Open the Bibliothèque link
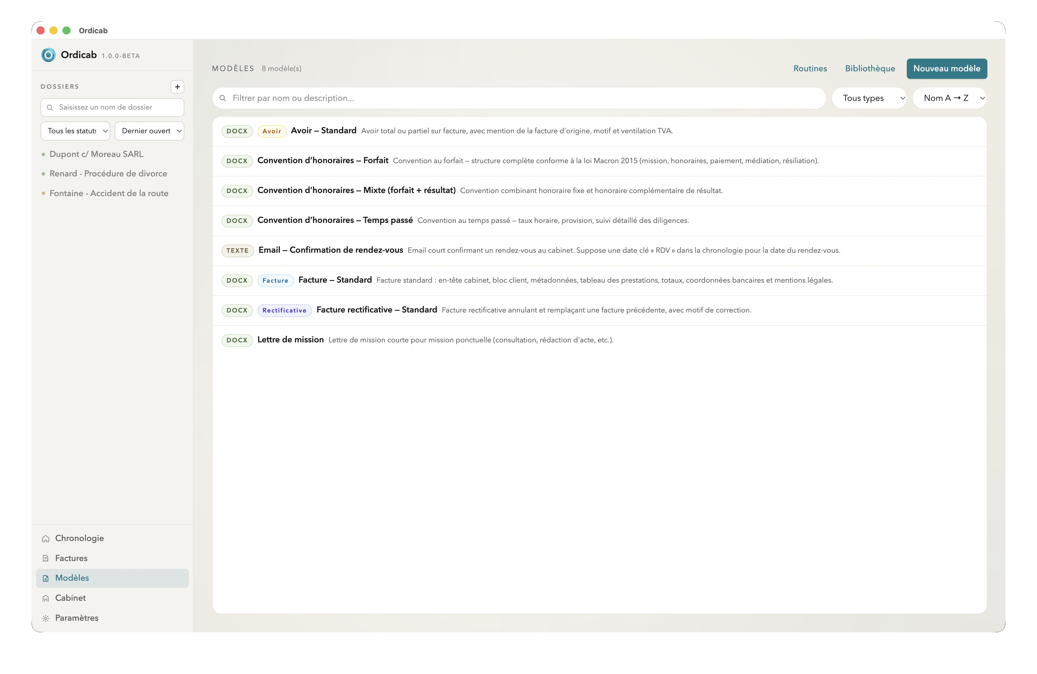This screenshot has width=1037, height=674. tap(870, 68)
